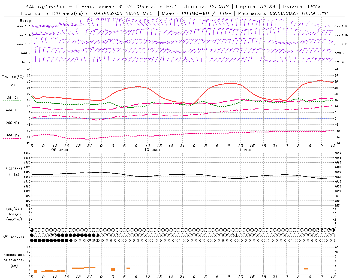
Task: Click the 2м temperature legend entry
Action: tap(13, 85)
